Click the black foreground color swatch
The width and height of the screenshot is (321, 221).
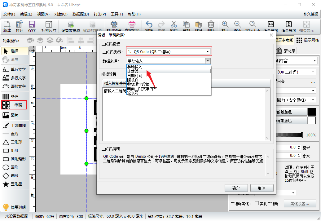tap(312, 112)
